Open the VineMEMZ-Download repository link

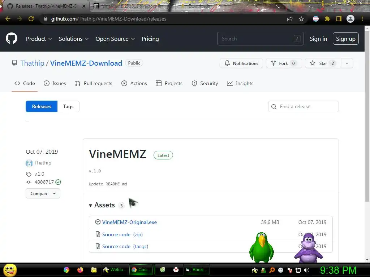point(86,63)
